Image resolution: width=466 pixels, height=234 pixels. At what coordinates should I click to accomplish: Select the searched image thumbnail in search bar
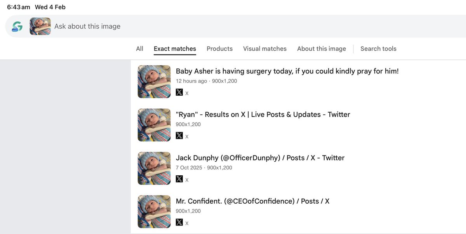pyautogui.click(x=40, y=26)
